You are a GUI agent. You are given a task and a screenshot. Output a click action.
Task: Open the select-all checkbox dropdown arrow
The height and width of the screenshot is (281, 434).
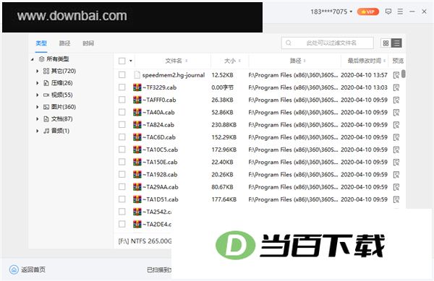pyautogui.click(x=131, y=61)
